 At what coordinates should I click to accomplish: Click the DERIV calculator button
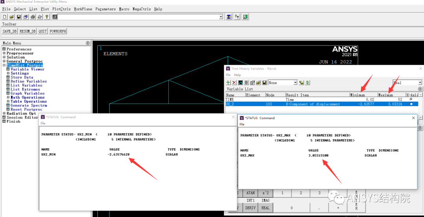click(250, 208)
